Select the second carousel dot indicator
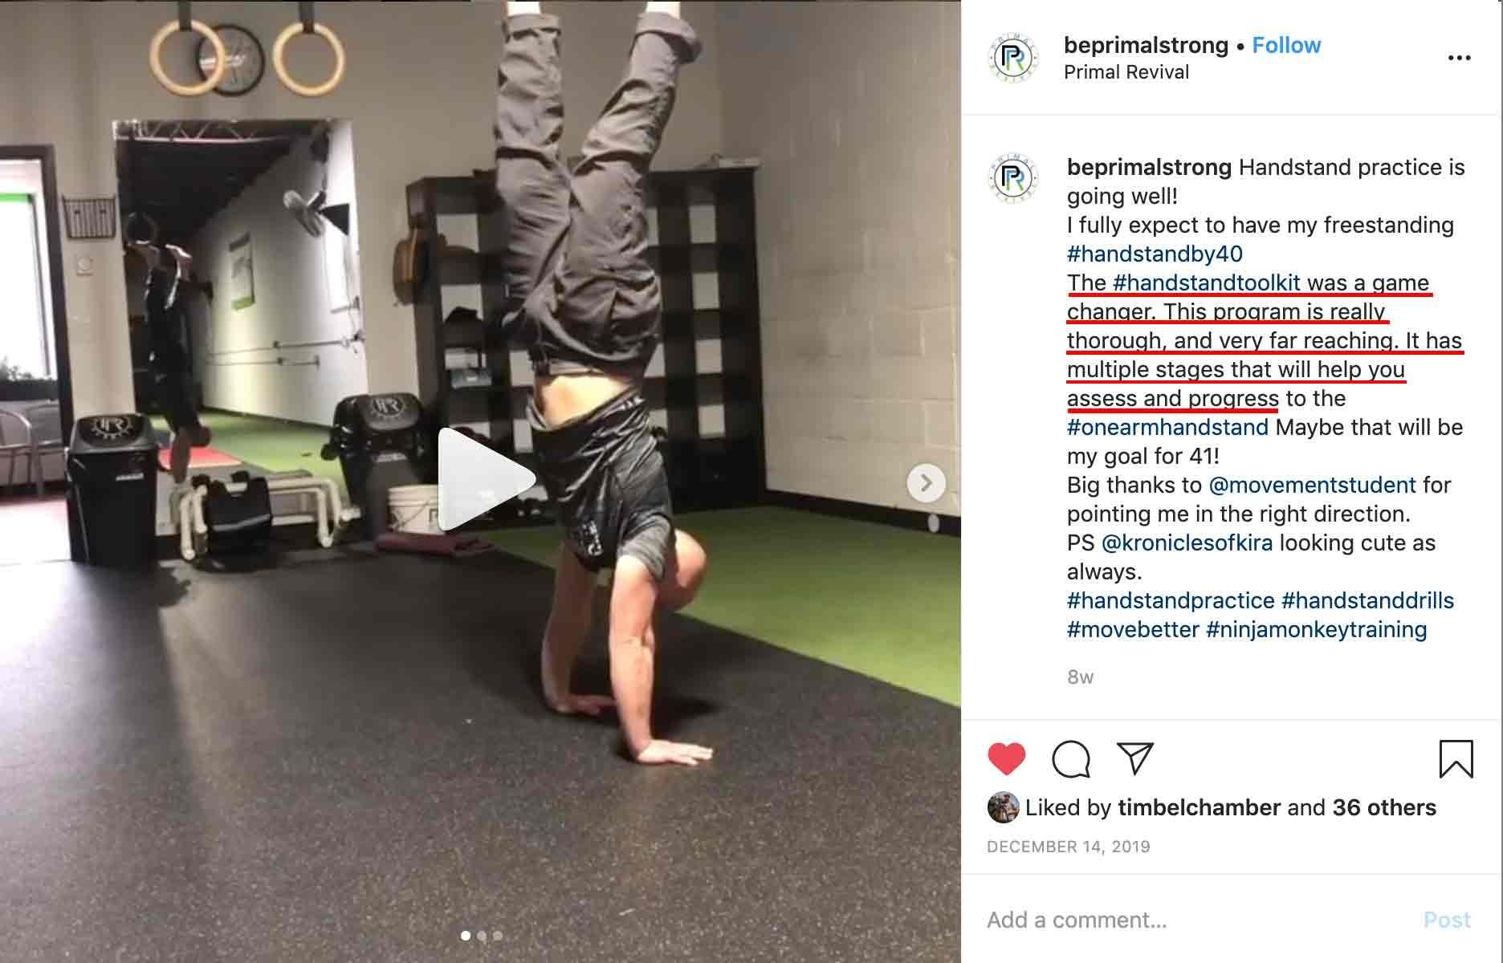Screen dimensions: 1503x963 pos(482,936)
